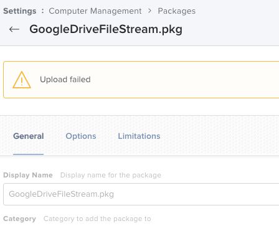Focus the Display Name input field
Screen dimensions: 279x226
coord(141,194)
